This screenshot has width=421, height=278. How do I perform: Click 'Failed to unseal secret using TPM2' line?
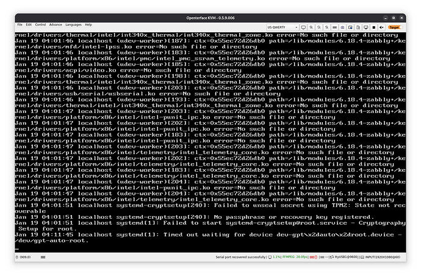(210, 208)
